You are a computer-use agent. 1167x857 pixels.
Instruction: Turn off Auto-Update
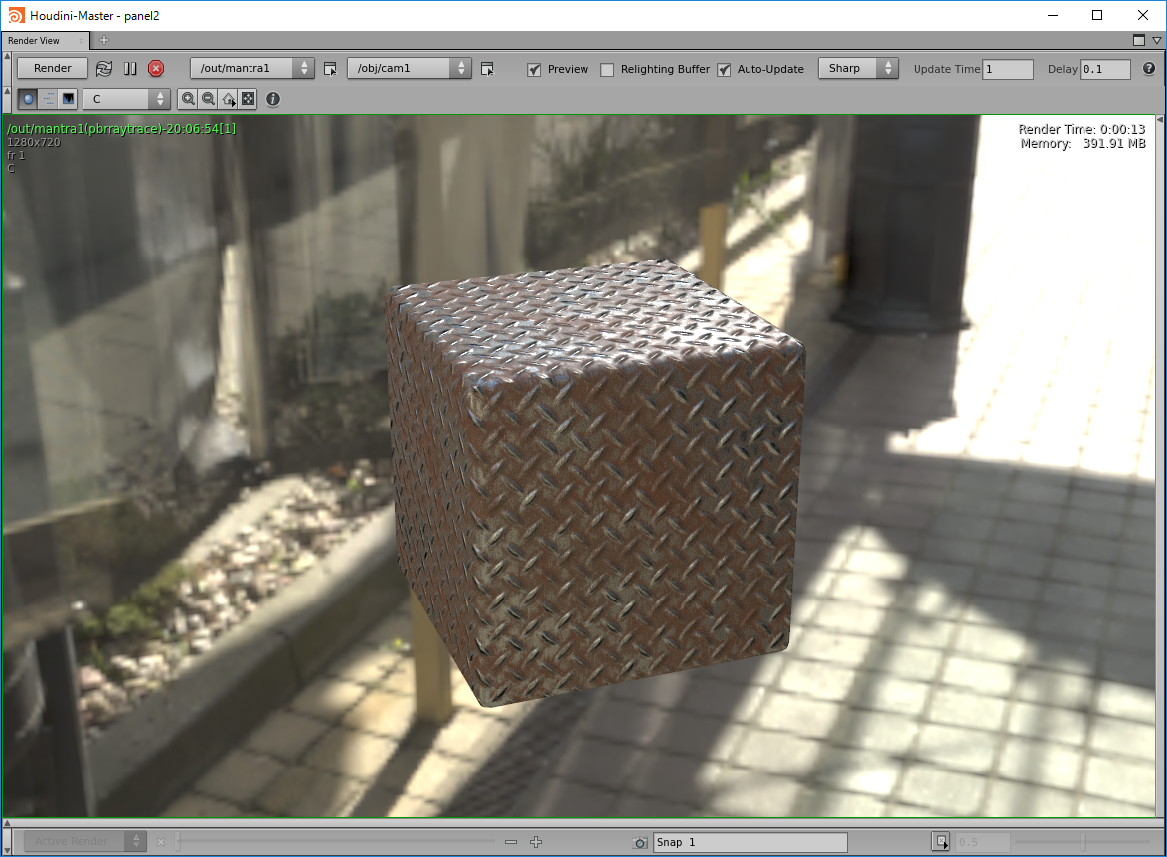pyautogui.click(x=723, y=69)
